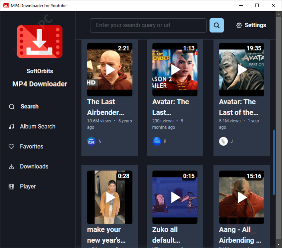
Task: Open Settings via the gear icon
Action: pos(239,25)
